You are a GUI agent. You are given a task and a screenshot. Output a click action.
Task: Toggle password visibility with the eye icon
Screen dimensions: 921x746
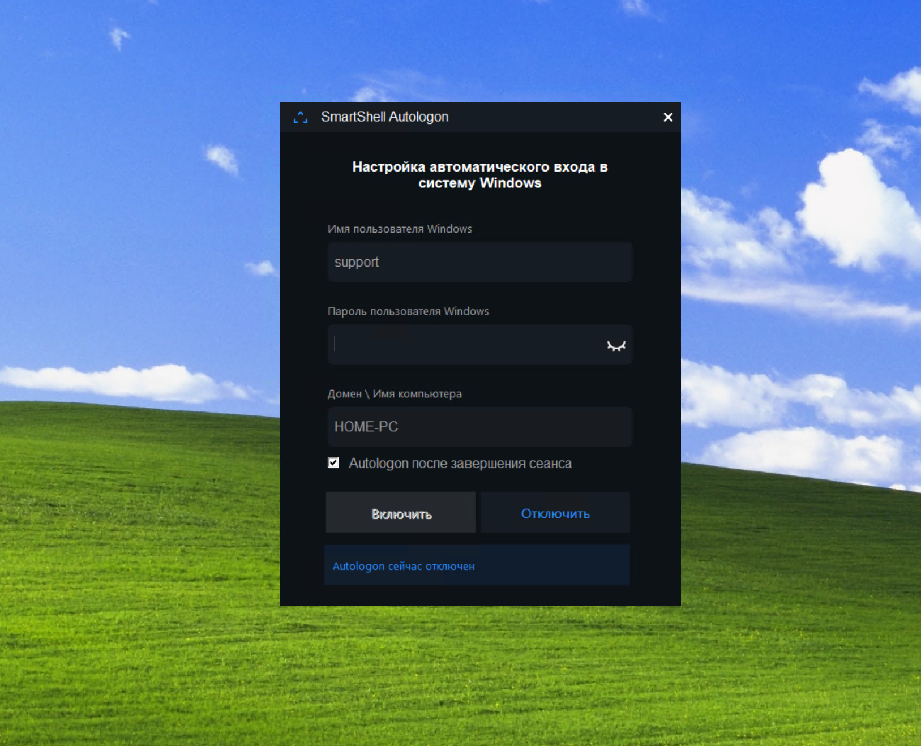[616, 345]
